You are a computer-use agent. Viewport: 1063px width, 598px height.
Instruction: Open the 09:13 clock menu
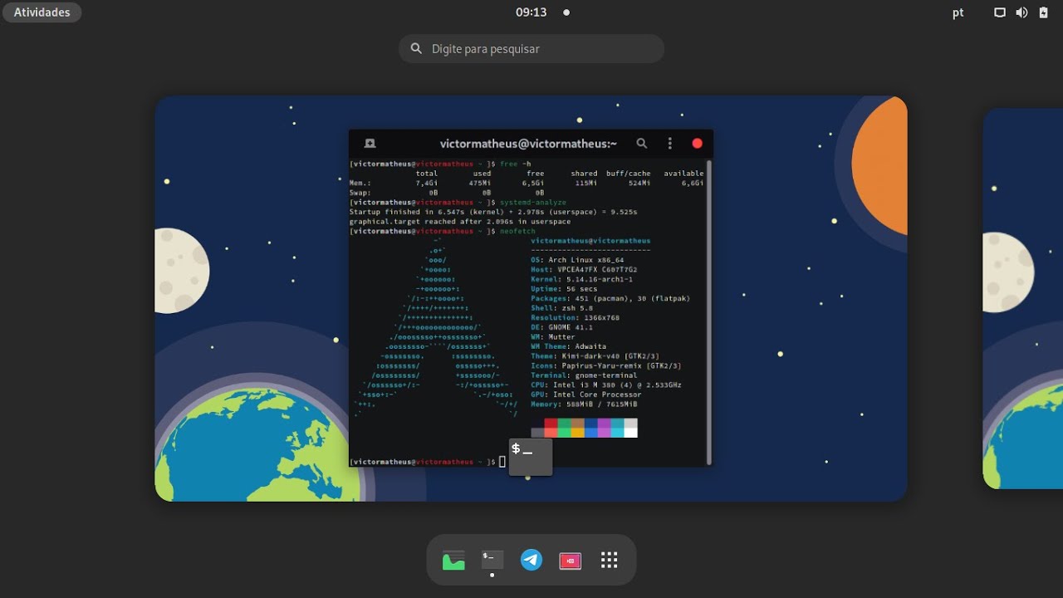531,12
